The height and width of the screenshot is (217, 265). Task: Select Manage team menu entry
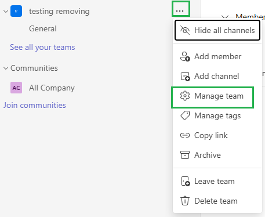217,96
